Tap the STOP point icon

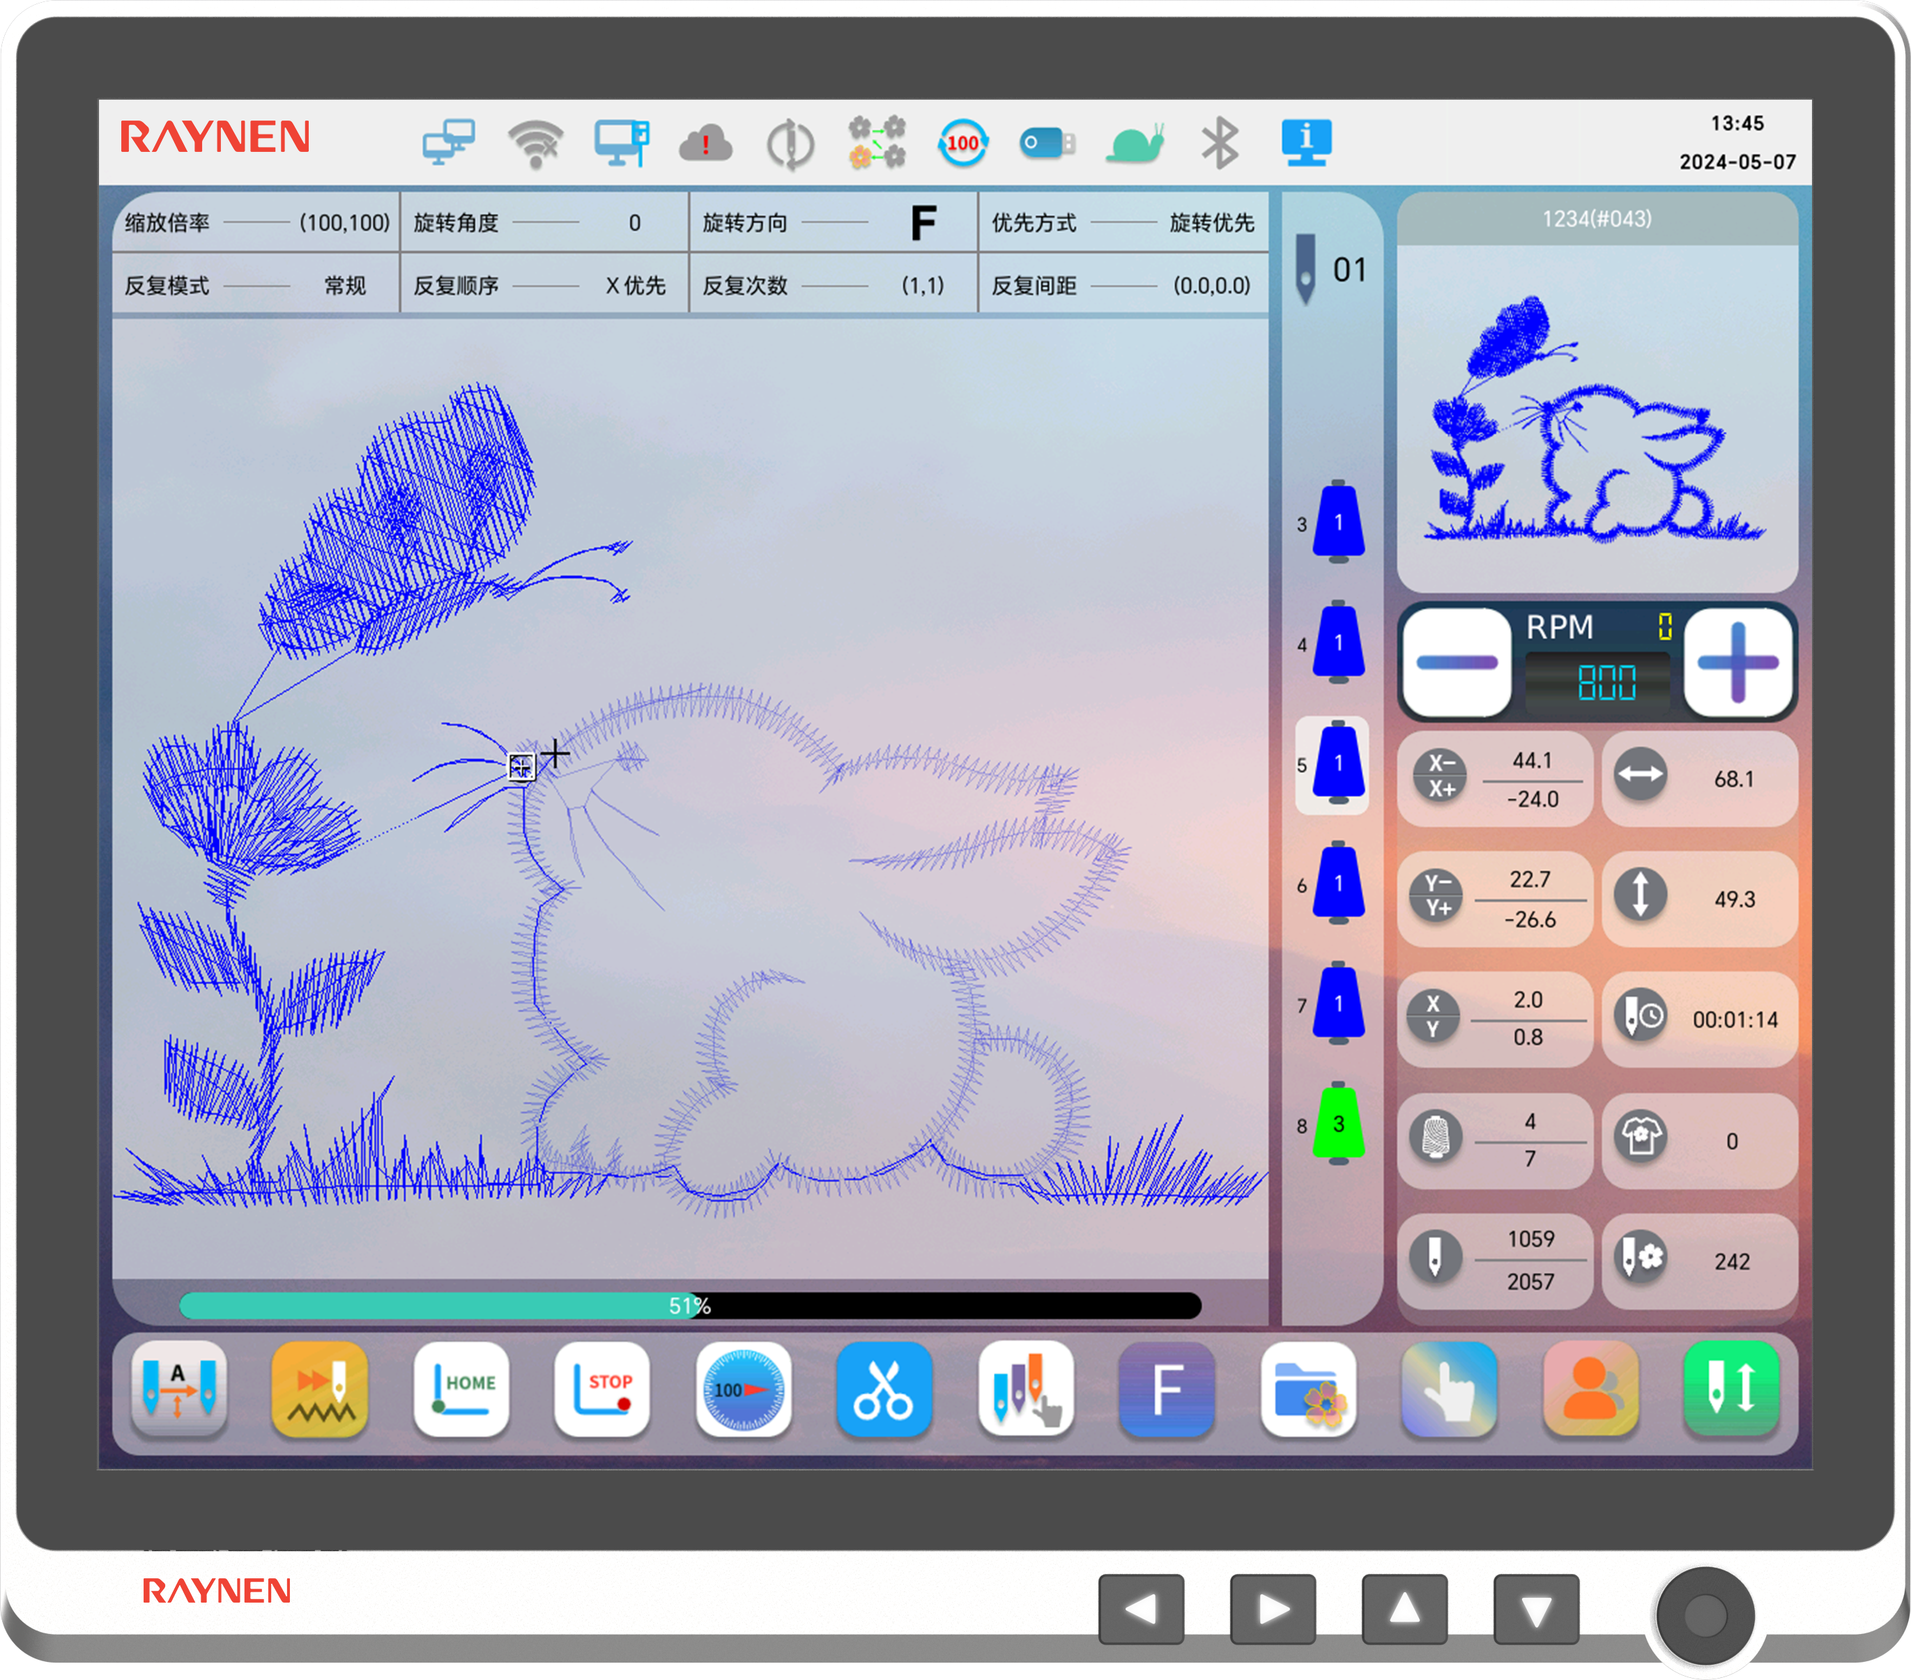(602, 1389)
